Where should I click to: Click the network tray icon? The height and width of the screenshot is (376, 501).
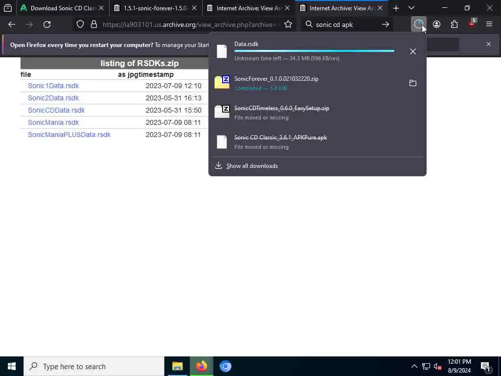[426, 366]
